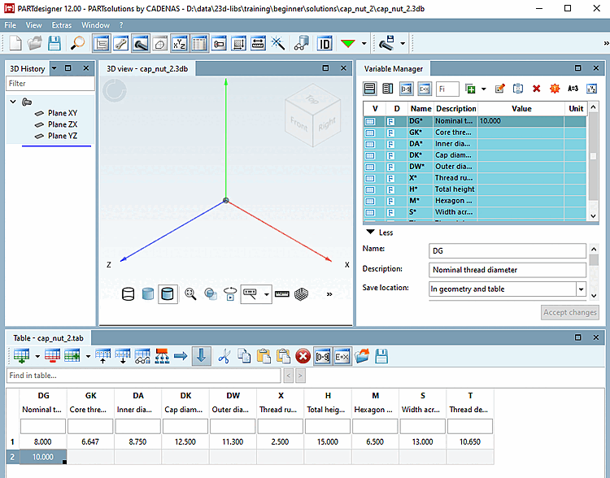This screenshot has height=478, width=610.
Task: Select wireframe cylinder display mode in 3D view
Action: (x=128, y=293)
